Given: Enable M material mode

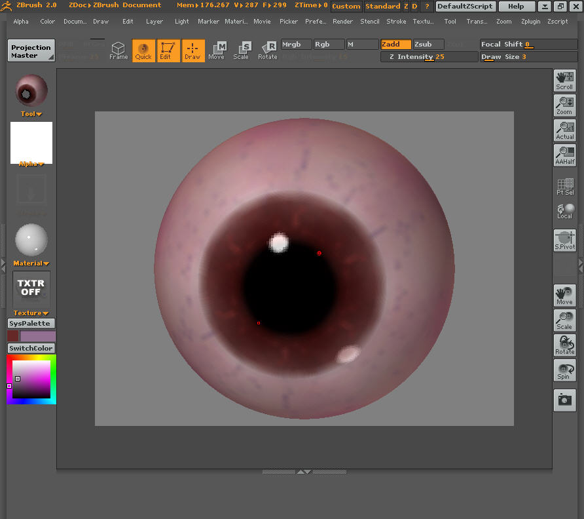Looking at the screenshot, I should (x=362, y=45).
